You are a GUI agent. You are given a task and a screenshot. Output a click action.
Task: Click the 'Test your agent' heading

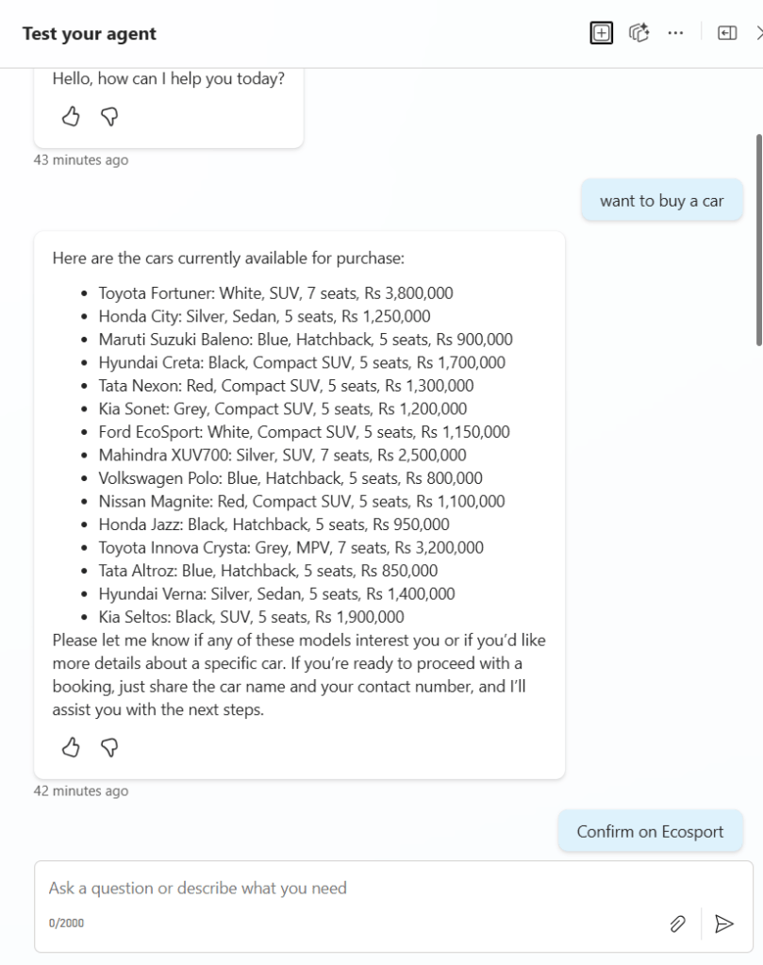pos(90,34)
